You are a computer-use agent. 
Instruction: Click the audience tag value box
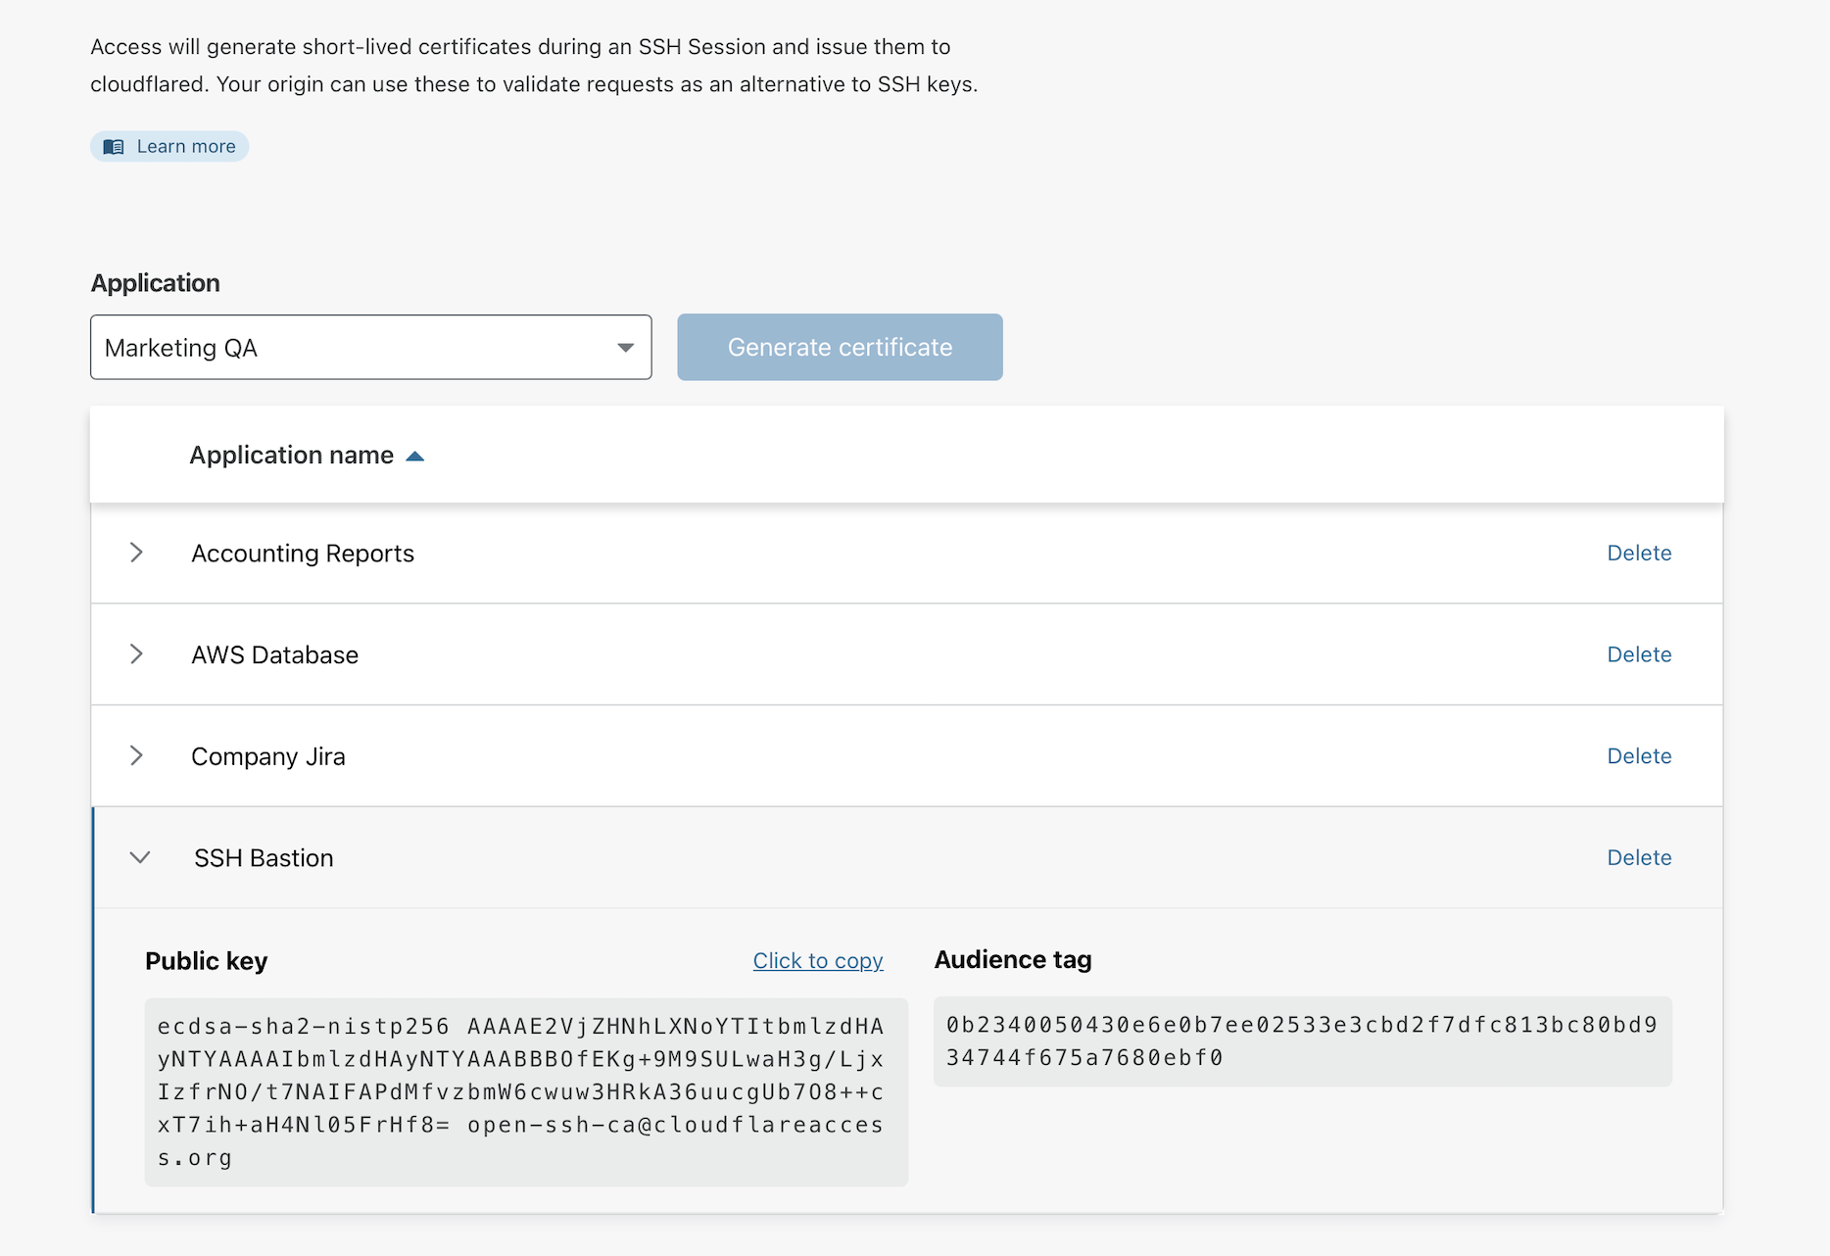click(1302, 1041)
